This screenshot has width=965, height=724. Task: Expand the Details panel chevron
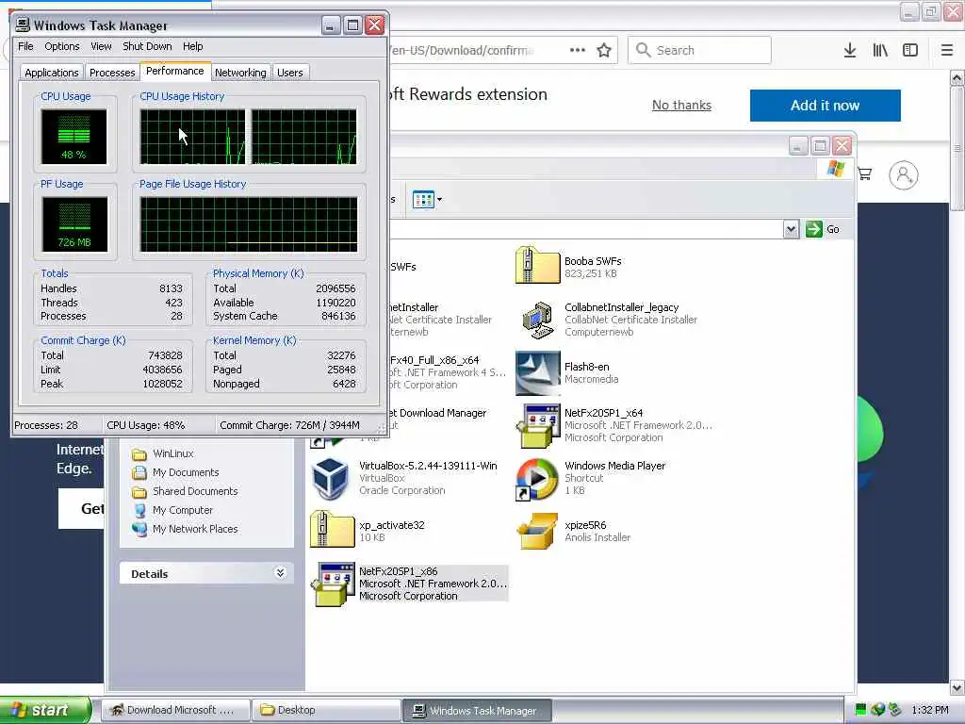pos(280,574)
